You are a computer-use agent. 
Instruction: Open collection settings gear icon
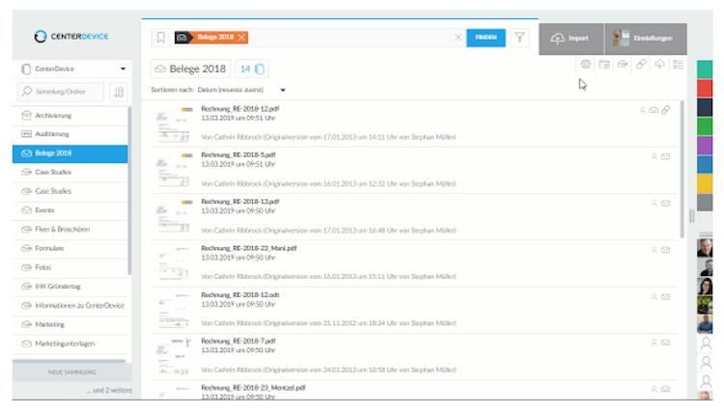pos(586,64)
